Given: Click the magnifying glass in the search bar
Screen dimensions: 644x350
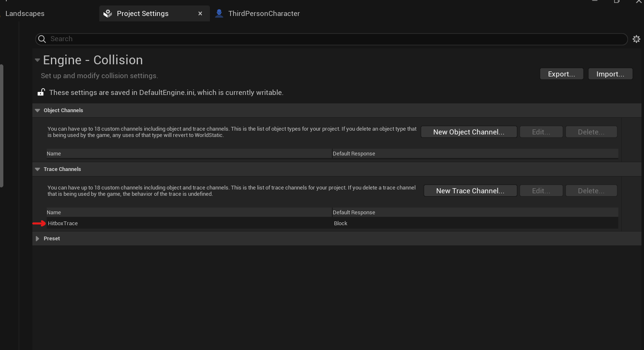Looking at the screenshot, I should coord(42,39).
